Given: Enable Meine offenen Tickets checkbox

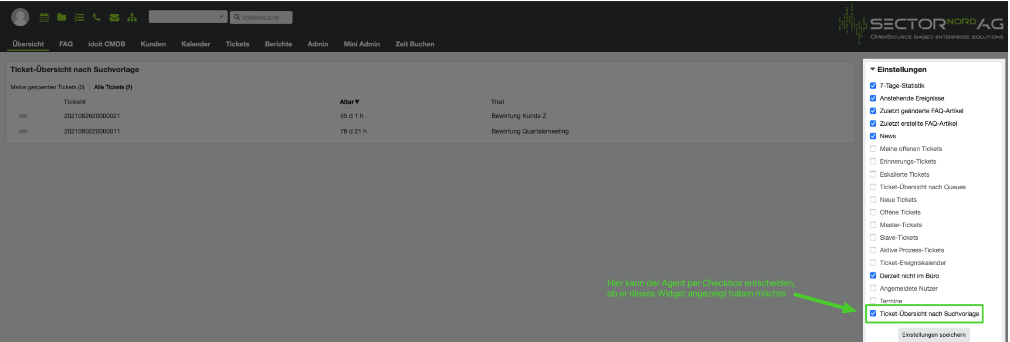Looking at the screenshot, I should click(873, 149).
